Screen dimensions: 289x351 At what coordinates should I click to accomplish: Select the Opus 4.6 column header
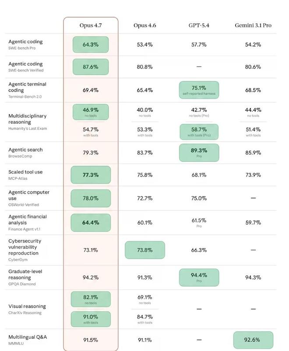tap(144, 25)
